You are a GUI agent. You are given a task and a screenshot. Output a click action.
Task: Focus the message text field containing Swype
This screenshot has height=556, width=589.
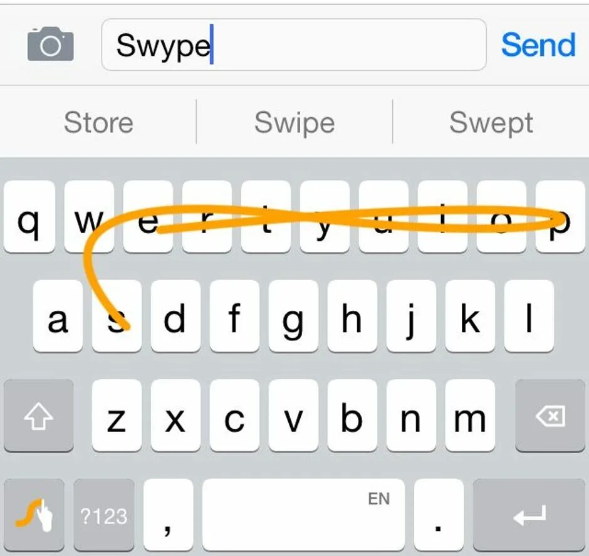click(x=294, y=45)
